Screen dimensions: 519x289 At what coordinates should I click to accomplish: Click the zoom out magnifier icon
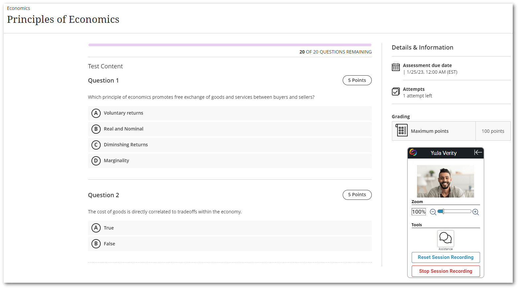click(x=433, y=212)
